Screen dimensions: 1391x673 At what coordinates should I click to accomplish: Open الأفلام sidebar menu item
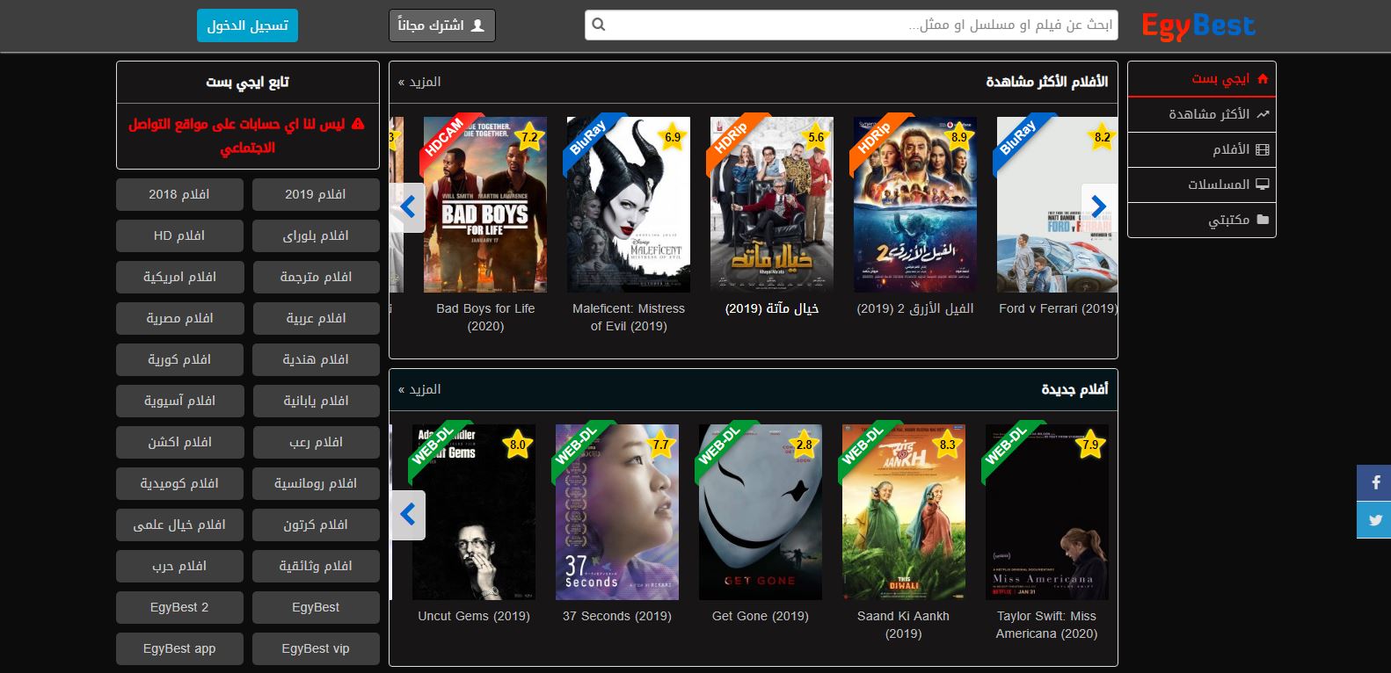(x=1201, y=149)
